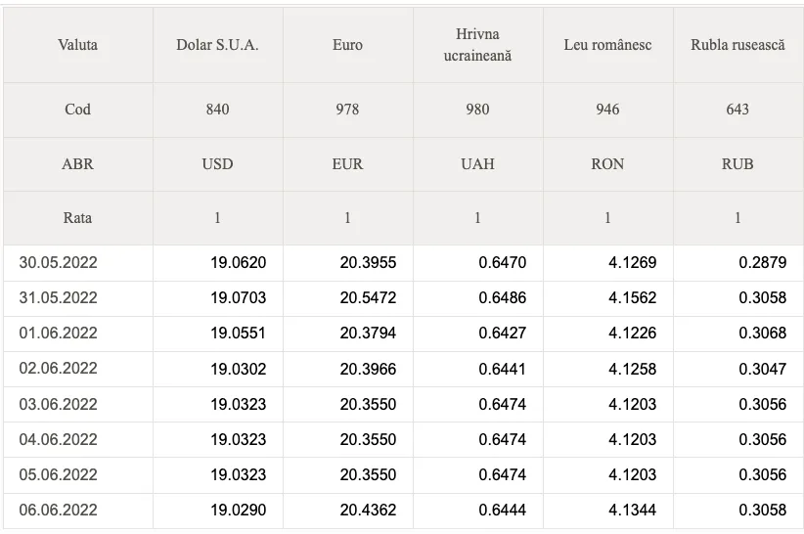The width and height of the screenshot is (804, 534).
Task: Select the Euro column header cell
Action: pyautogui.click(x=347, y=45)
